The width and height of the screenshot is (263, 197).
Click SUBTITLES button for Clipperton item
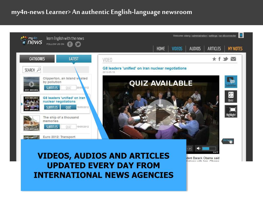(x=52, y=88)
